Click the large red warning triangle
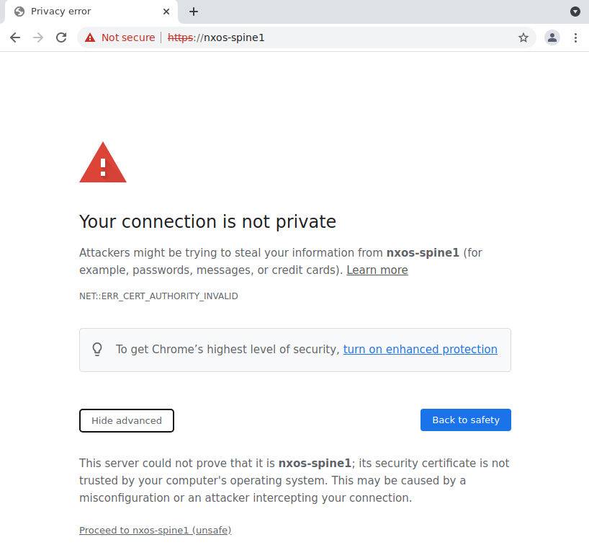Viewport: 589px width, 545px height. pyautogui.click(x=103, y=163)
